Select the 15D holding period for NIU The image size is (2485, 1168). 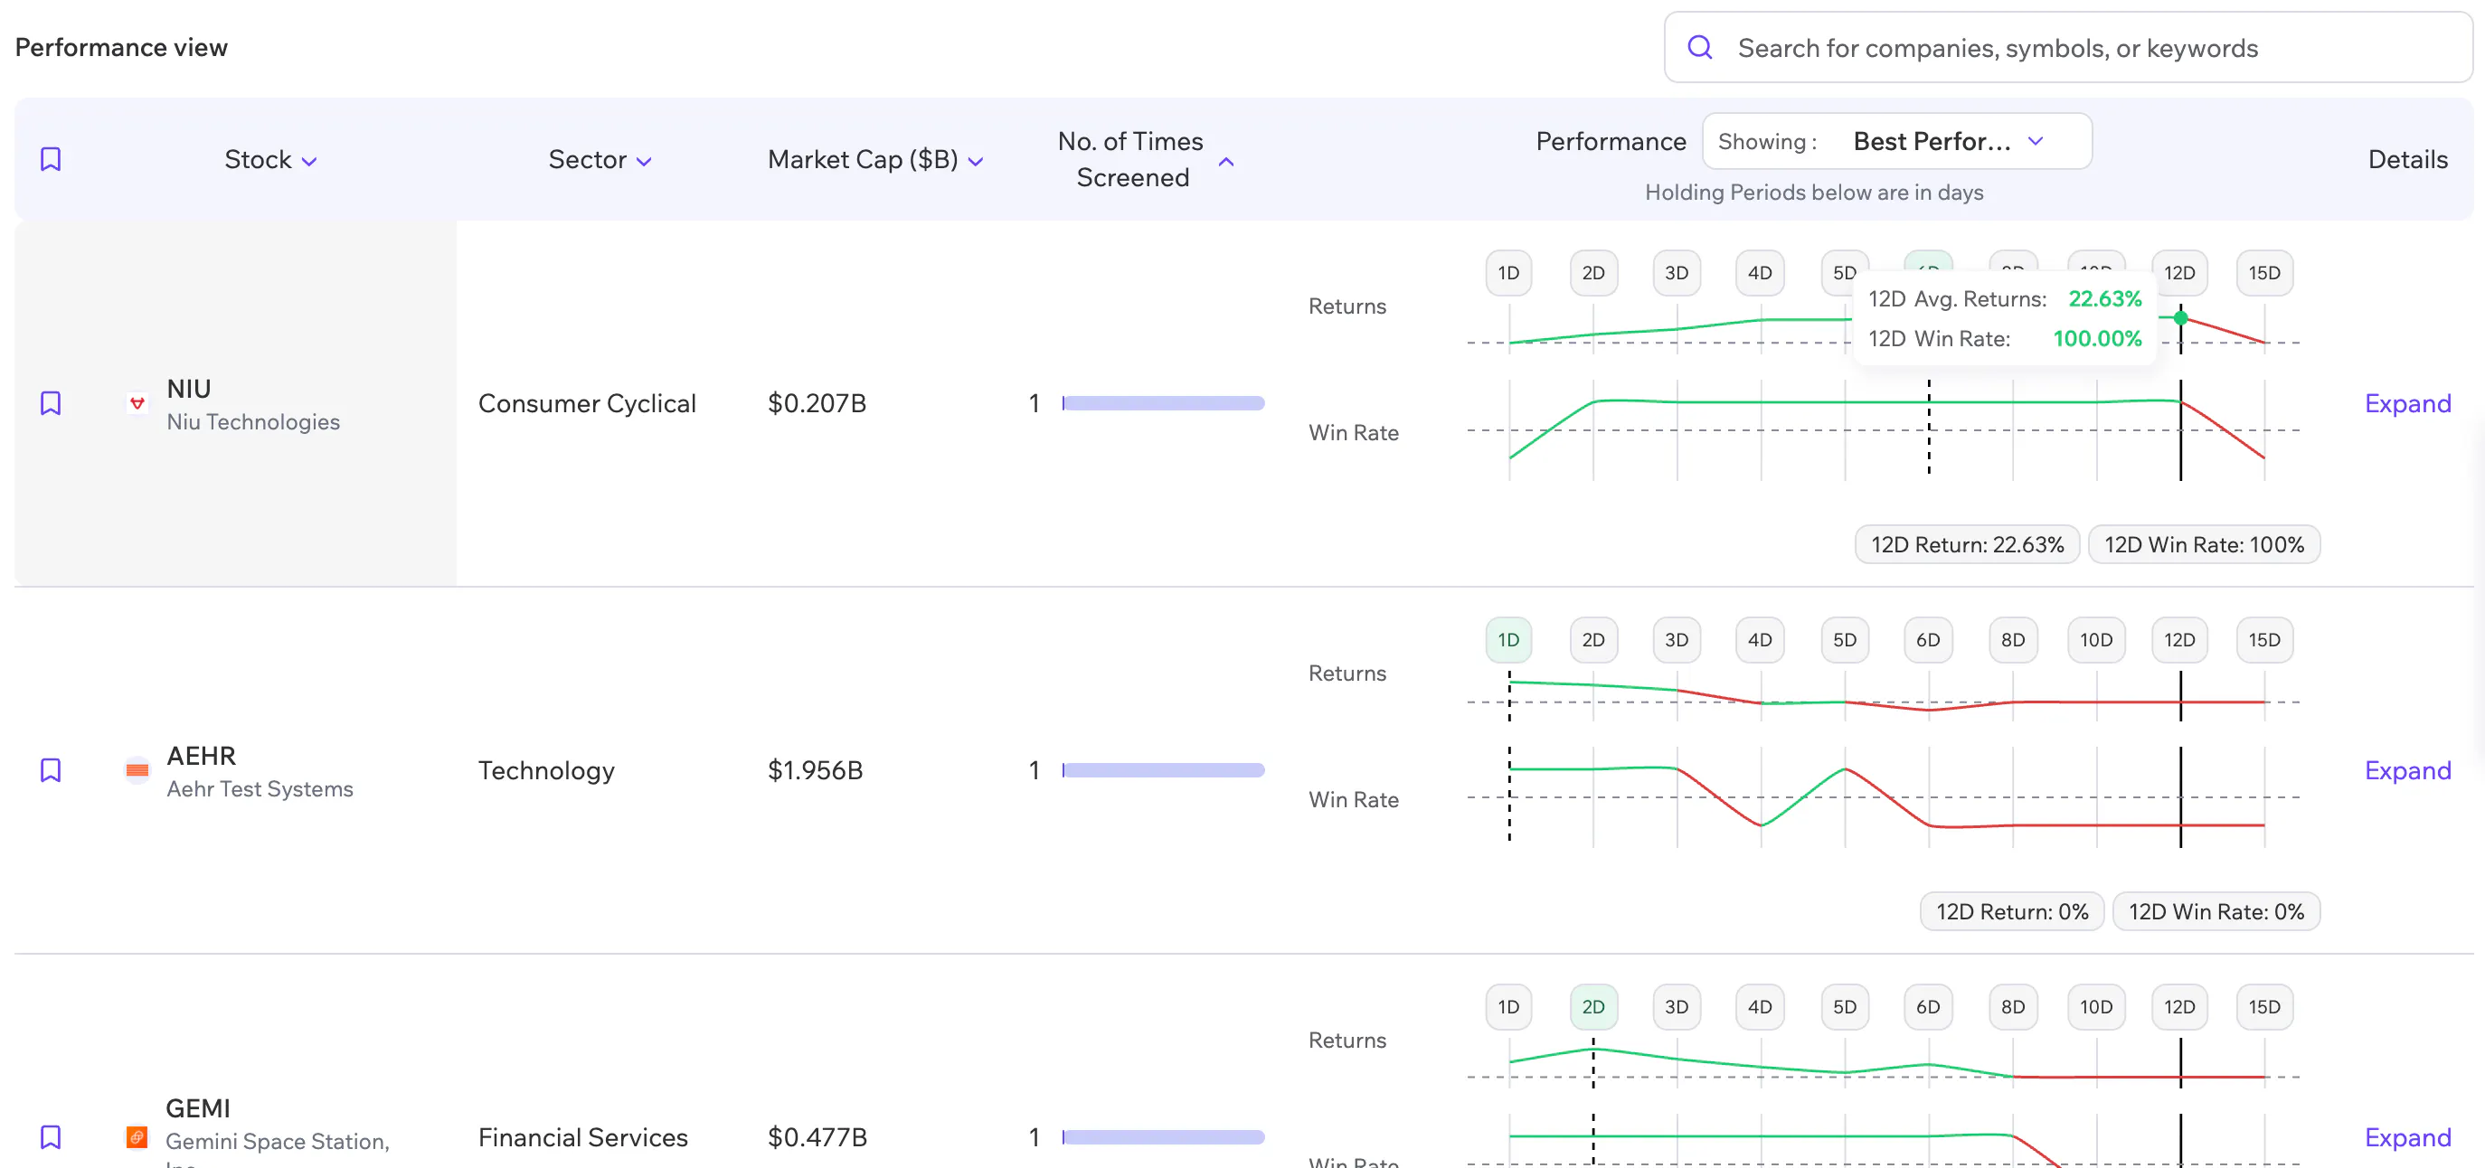2264,273
